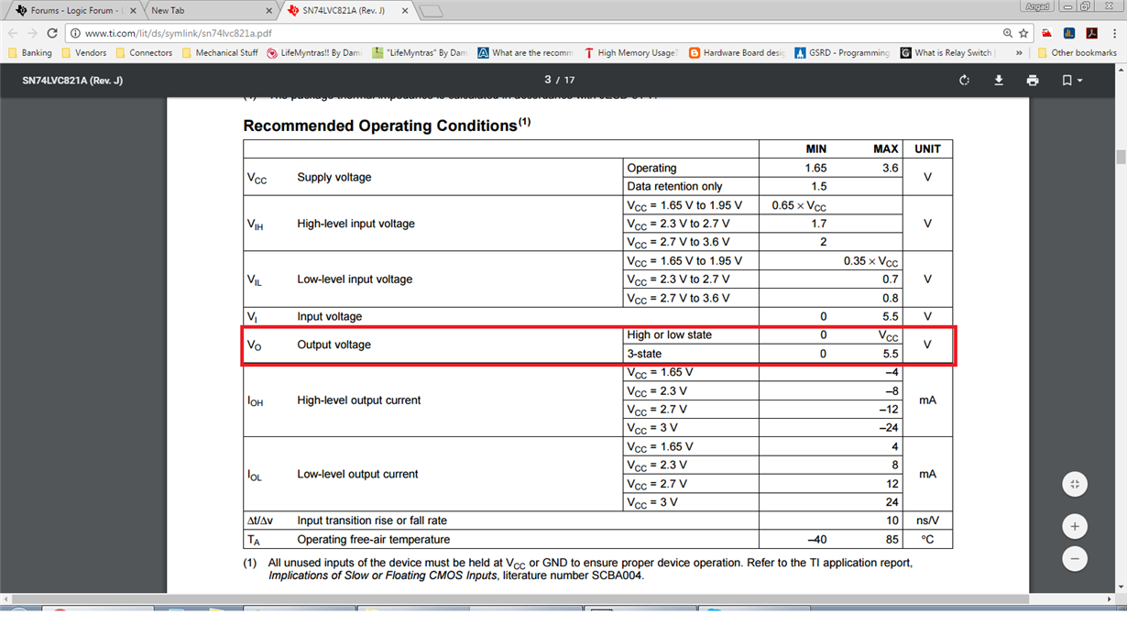Open Chrome's three-dot menu
1127x636 pixels.
click(x=1114, y=33)
